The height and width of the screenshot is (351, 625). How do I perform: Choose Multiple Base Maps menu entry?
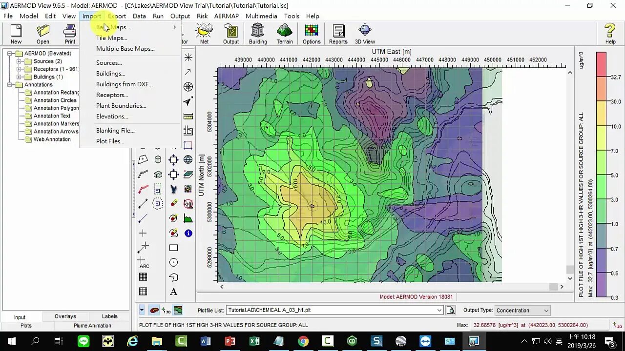[131, 49]
